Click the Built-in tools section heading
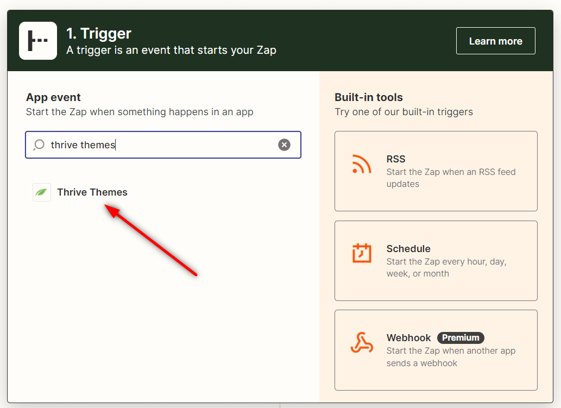Viewport: 561px width, 408px height. [x=369, y=98]
